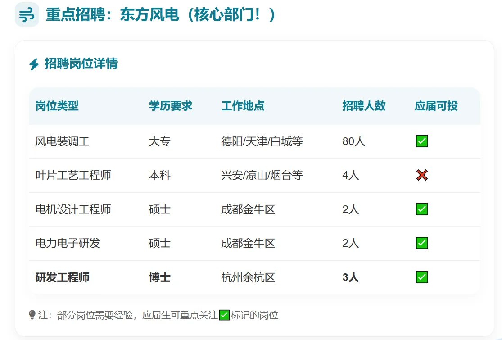This screenshot has width=502, height=340.
Task: Select the 岗位类型 column header
Action: [x=57, y=106]
